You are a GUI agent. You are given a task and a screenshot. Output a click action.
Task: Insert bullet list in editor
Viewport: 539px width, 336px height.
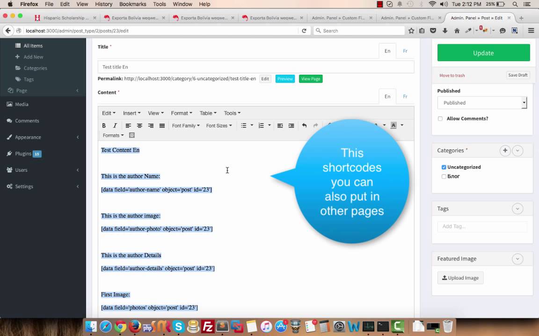point(243,126)
